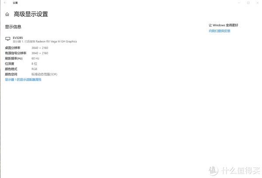The image size is (262, 178).
Task: Click the 标准动态范围(SDR) color space value
Action: [44, 74]
